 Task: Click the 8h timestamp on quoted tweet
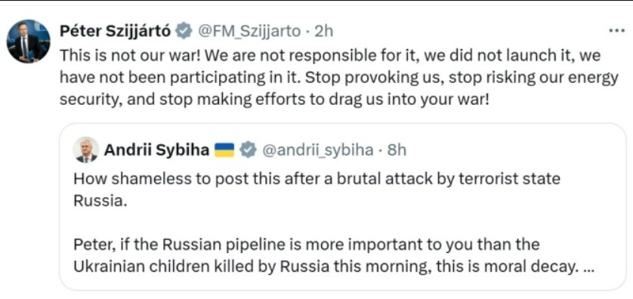397,150
